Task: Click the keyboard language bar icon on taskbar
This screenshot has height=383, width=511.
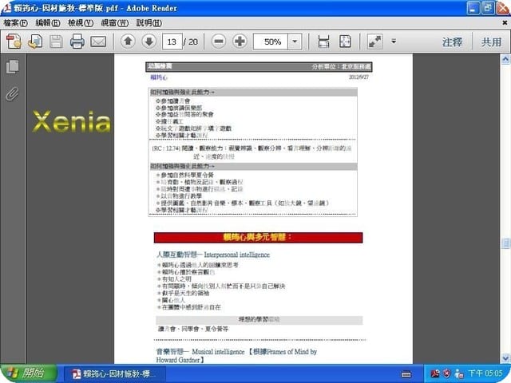Action: click(406, 374)
